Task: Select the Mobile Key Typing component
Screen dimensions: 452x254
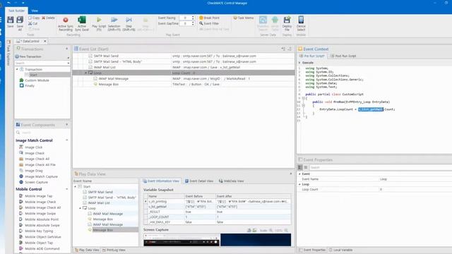Action: click(x=39, y=231)
